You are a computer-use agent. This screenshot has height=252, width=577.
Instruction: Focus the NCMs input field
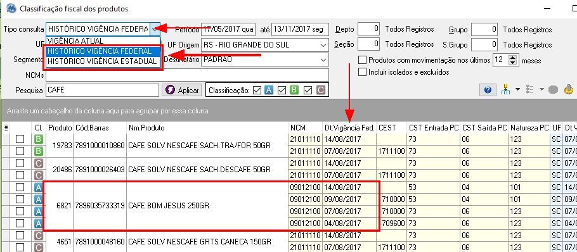click(187, 75)
